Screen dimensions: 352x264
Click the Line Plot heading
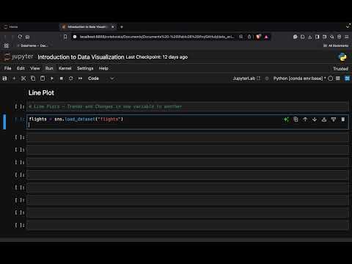41,93
